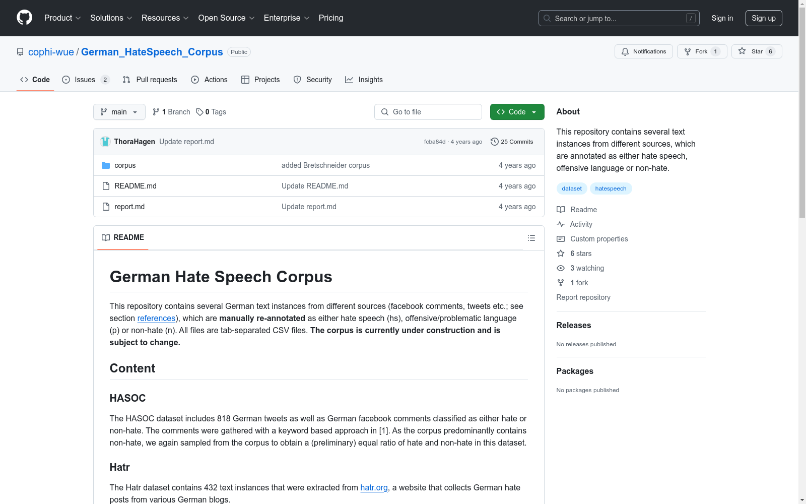Open the GitHub home logo
Viewport: 806px width, 504px height.
click(x=24, y=18)
